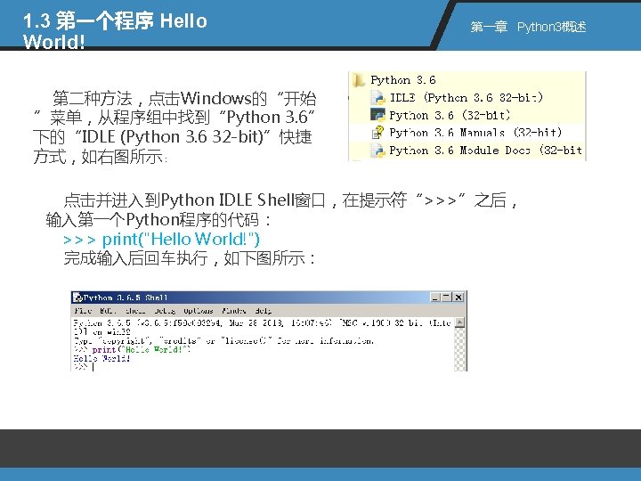Click the chapter label "第一章 Python3概述"
Screen dimensions: 641x481
pyautogui.click(x=528, y=27)
